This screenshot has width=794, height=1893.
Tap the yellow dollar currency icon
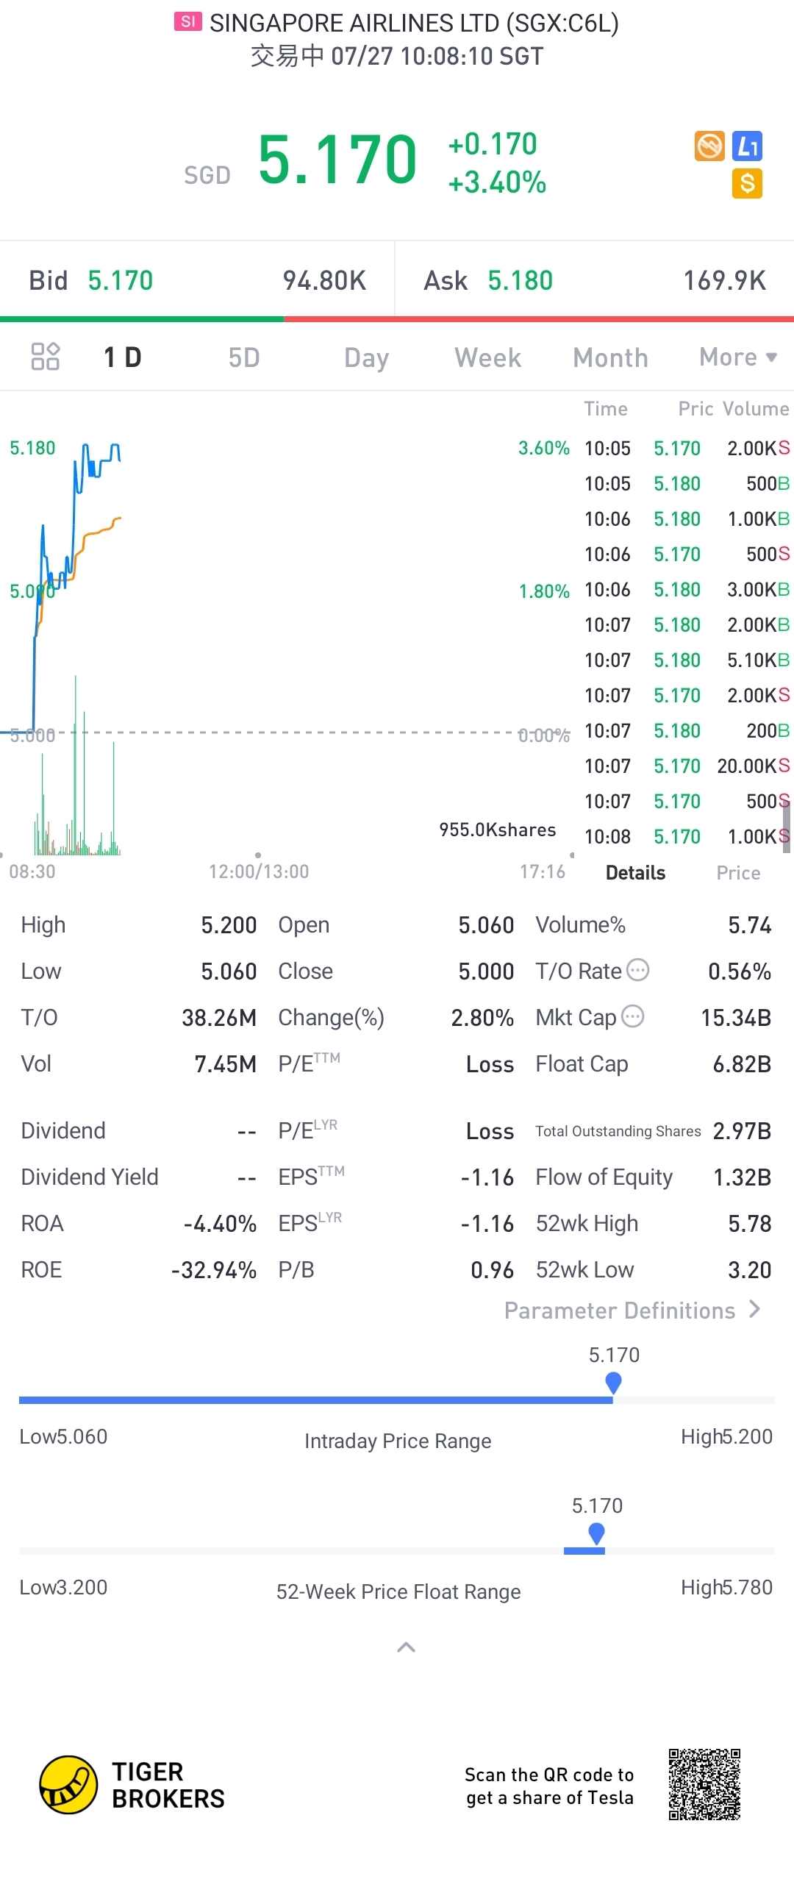point(747,183)
